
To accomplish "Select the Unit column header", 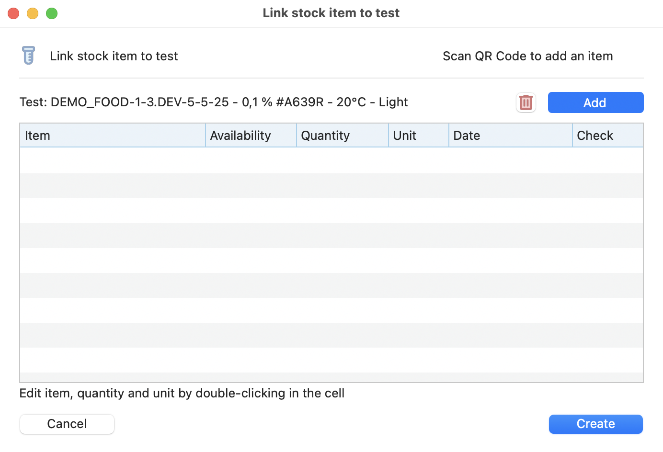I will [x=418, y=136].
